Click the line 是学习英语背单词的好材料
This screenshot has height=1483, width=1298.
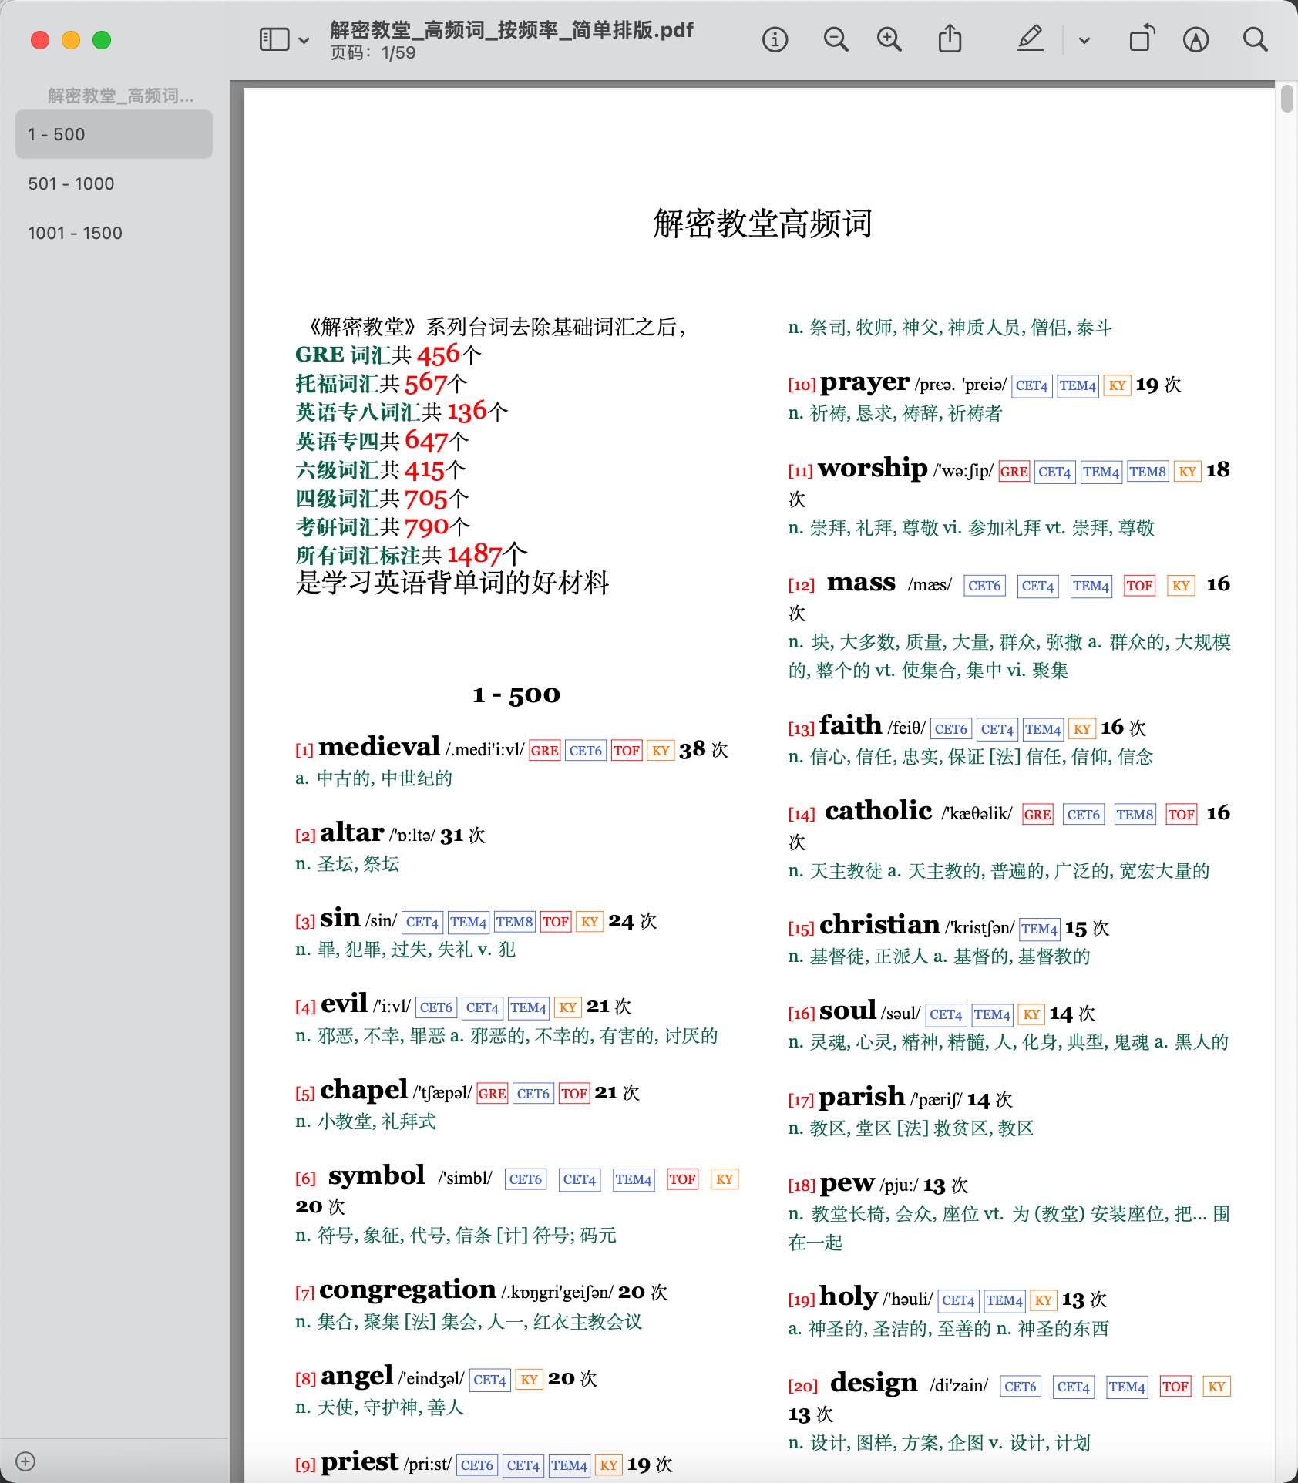click(x=452, y=583)
